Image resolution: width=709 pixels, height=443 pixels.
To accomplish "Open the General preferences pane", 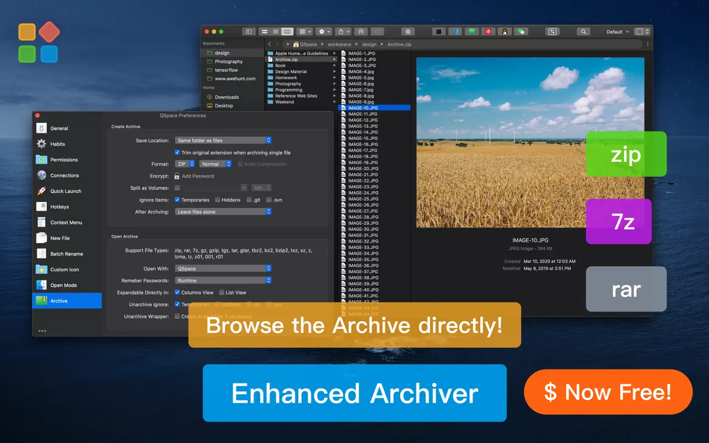I will (x=67, y=128).
